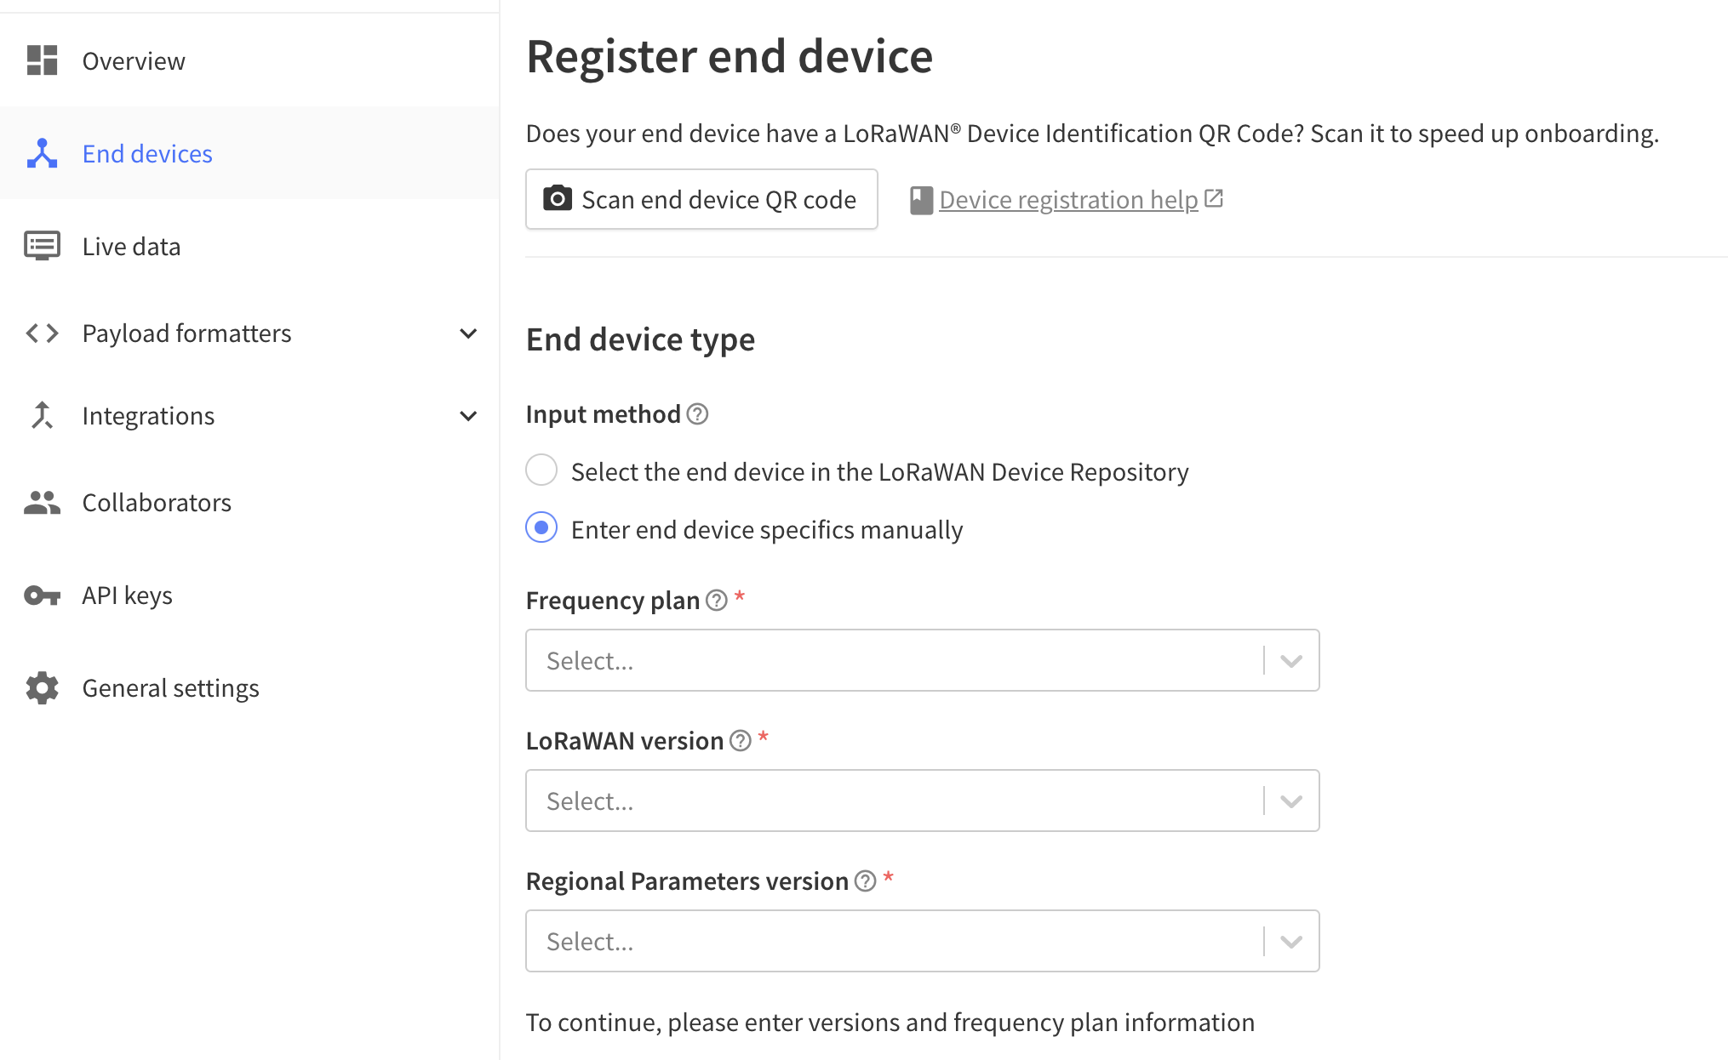Open the LoRaWAN version dropdown

pyautogui.click(x=922, y=801)
